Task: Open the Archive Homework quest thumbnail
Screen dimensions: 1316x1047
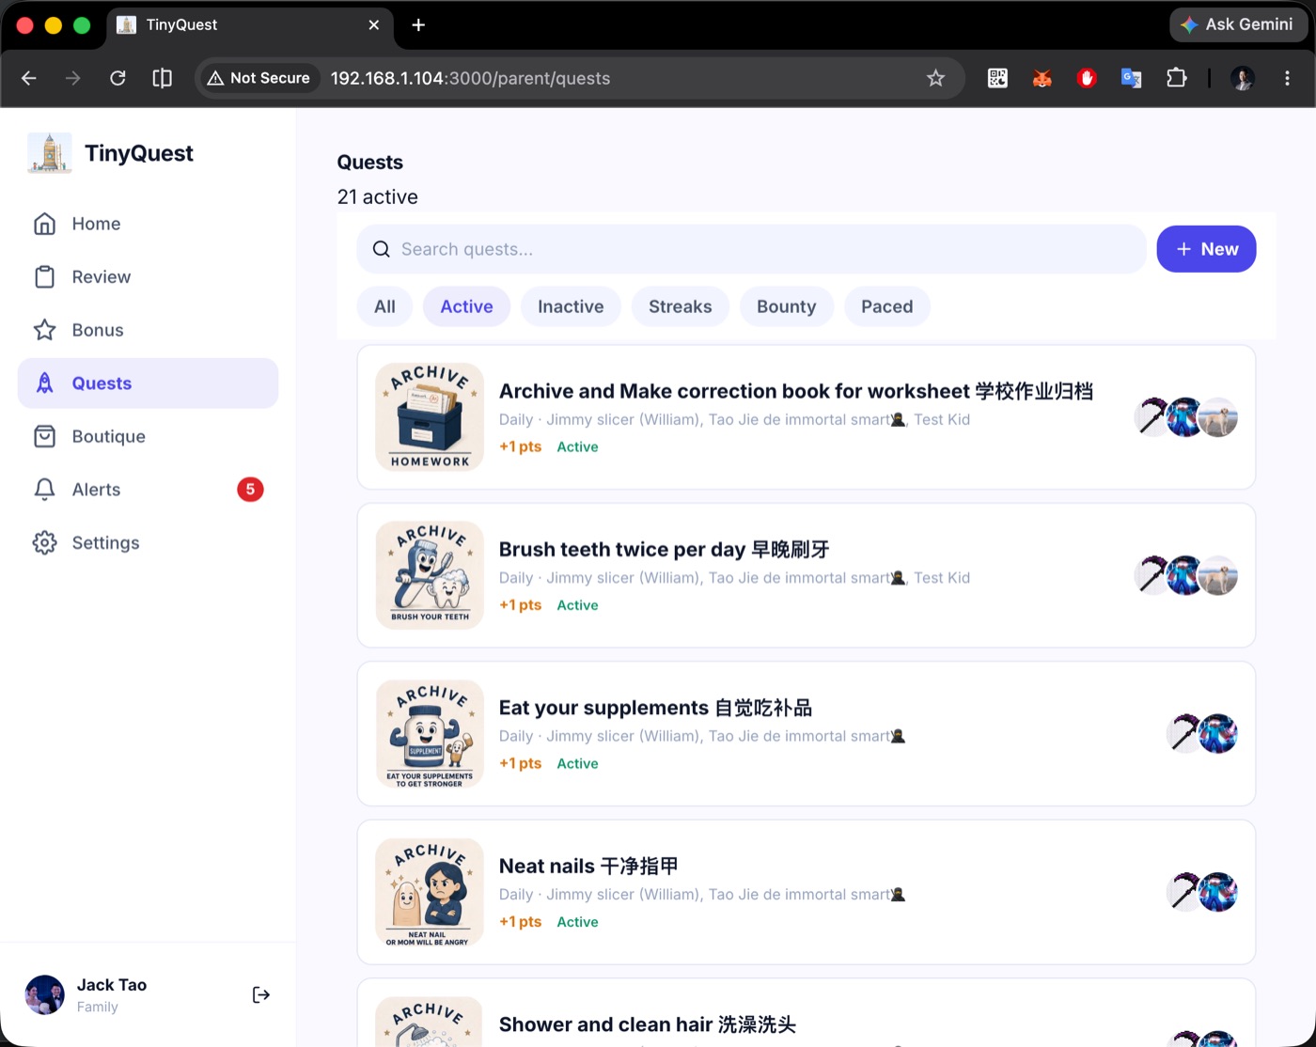Action: pyautogui.click(x=430, y=417)
